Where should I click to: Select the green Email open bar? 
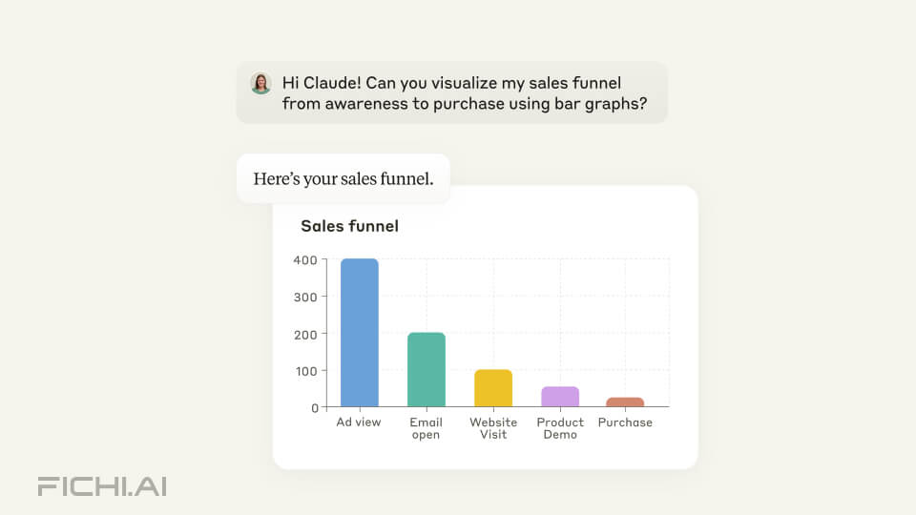pyautogui.click(x=427, y=370)
